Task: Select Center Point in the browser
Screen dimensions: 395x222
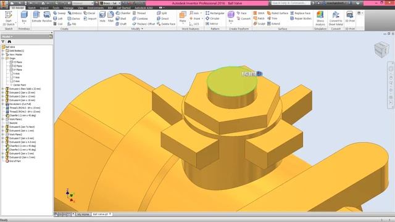Action: 18,85
